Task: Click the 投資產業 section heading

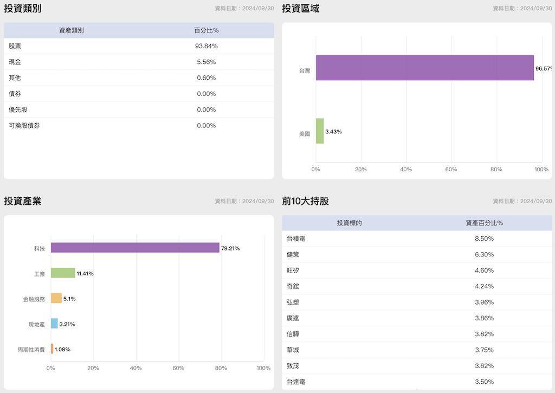Action: click(x=22, y=201)
